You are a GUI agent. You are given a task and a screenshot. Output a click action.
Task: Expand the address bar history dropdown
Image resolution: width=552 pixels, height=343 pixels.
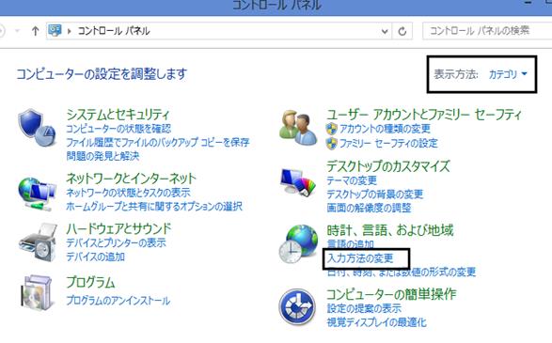coord(385,31)
